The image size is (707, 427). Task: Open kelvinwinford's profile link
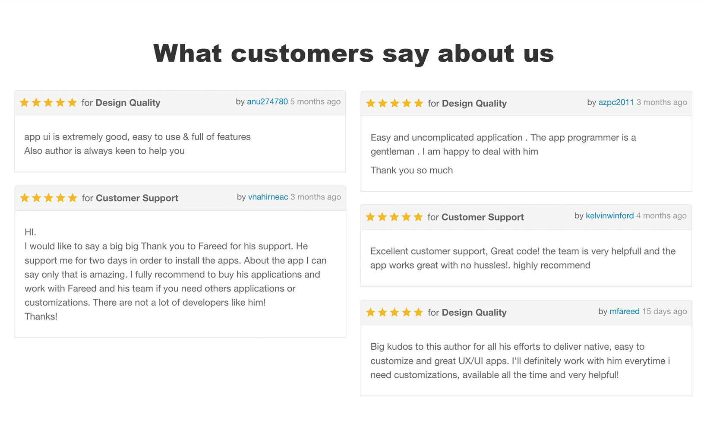(609, 216)
